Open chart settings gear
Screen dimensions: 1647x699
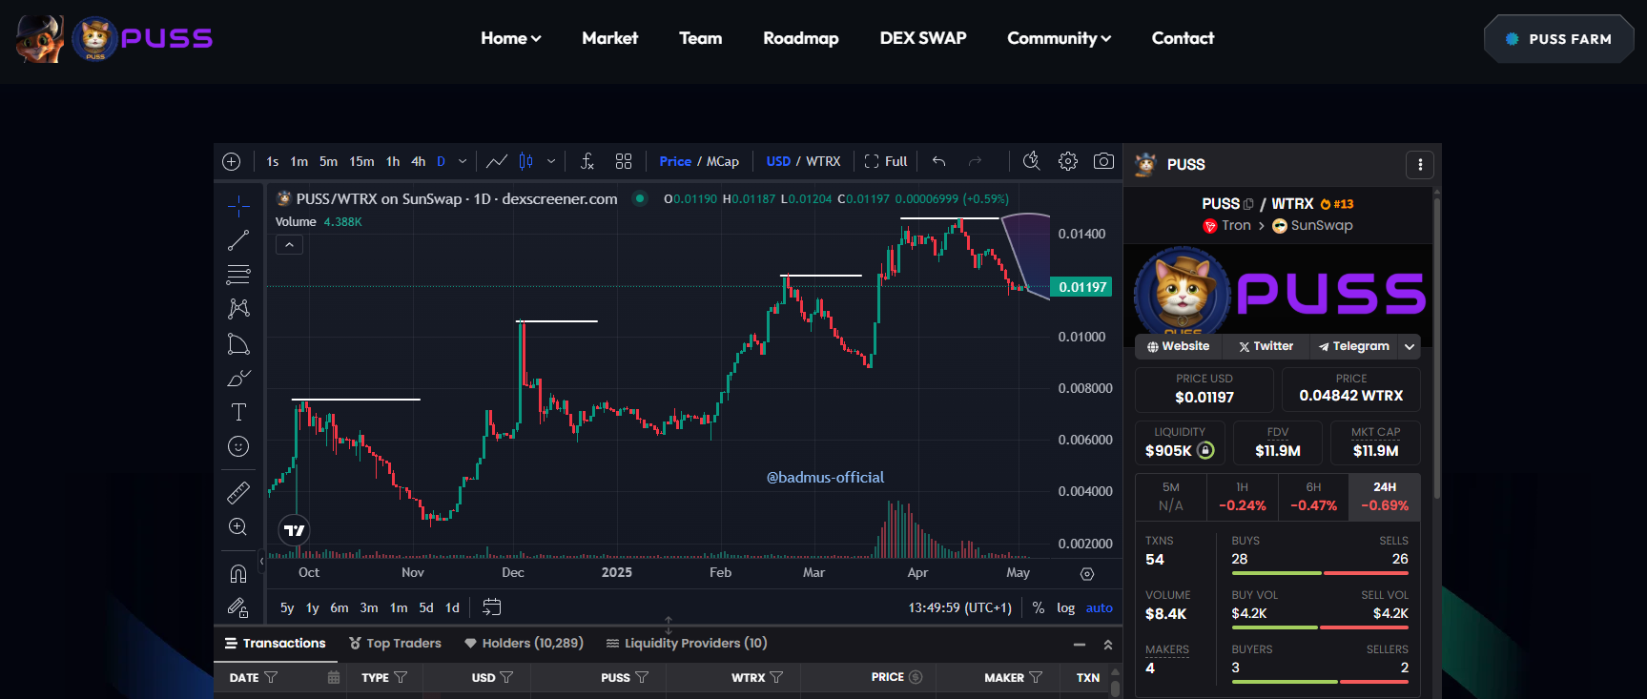1068,161
